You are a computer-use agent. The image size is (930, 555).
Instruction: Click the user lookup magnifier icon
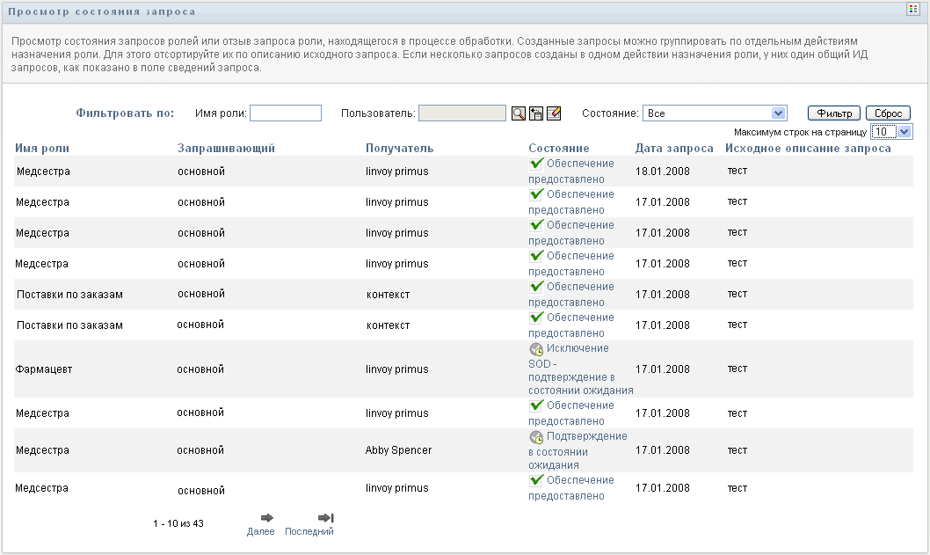(519, 113)
